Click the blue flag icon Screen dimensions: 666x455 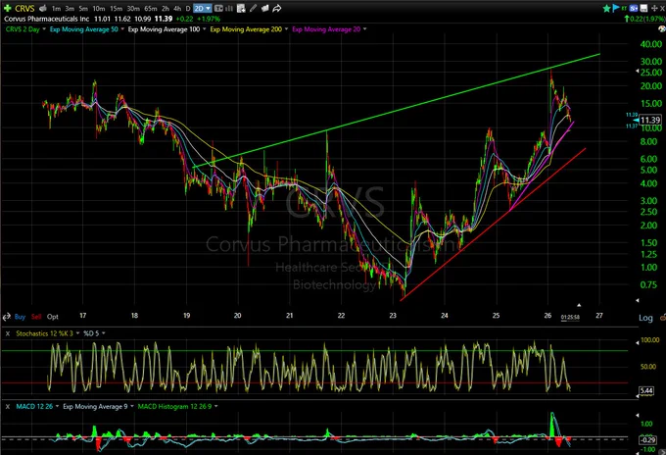[616, 8]
